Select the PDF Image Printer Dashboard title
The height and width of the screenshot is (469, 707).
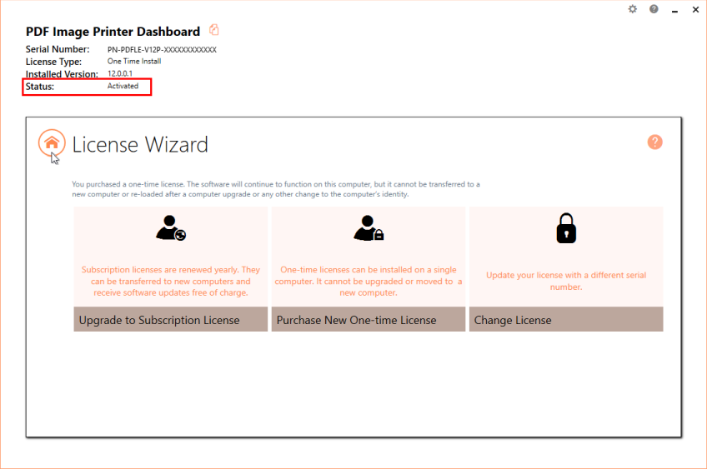pyautogui.click(x=113, y=32)
